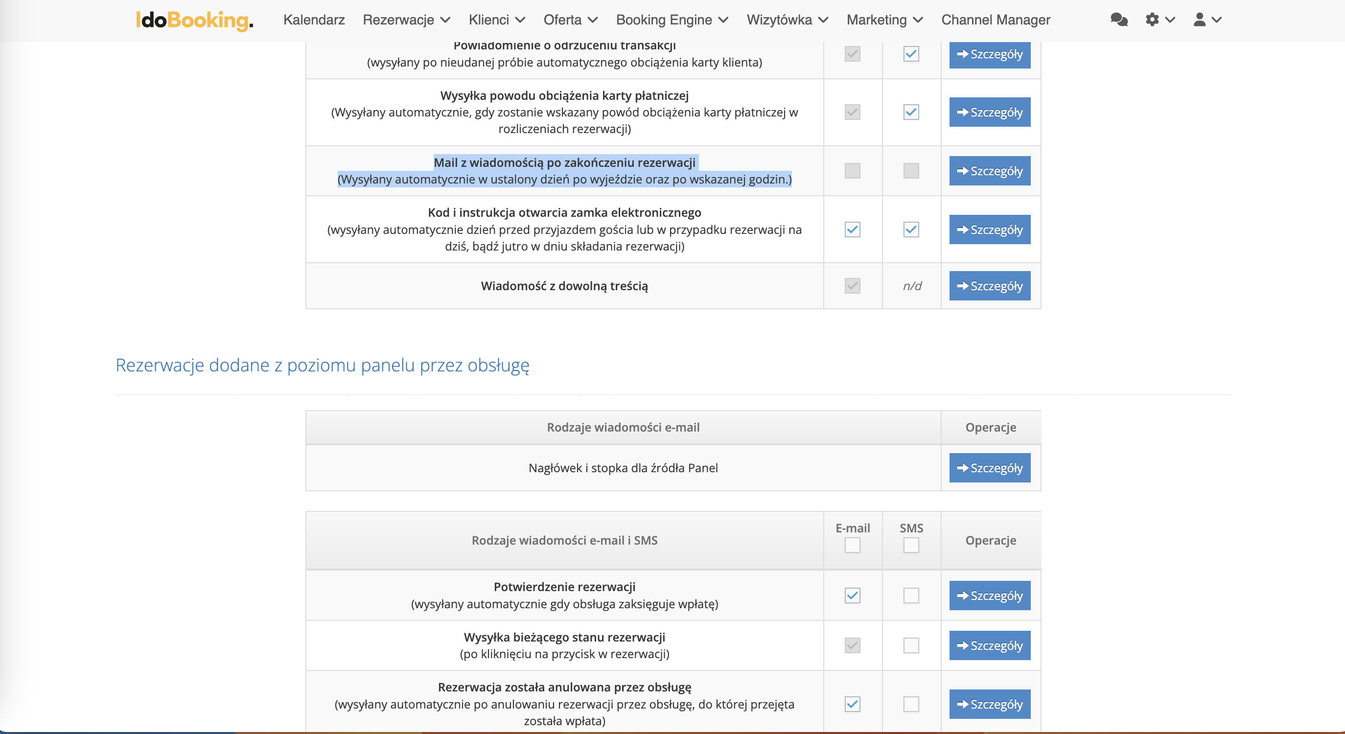1345x734 pixels.
Task: Open Szczegóły for Potwierdzenie rezerwacji
Action: [x=990, y=596]
